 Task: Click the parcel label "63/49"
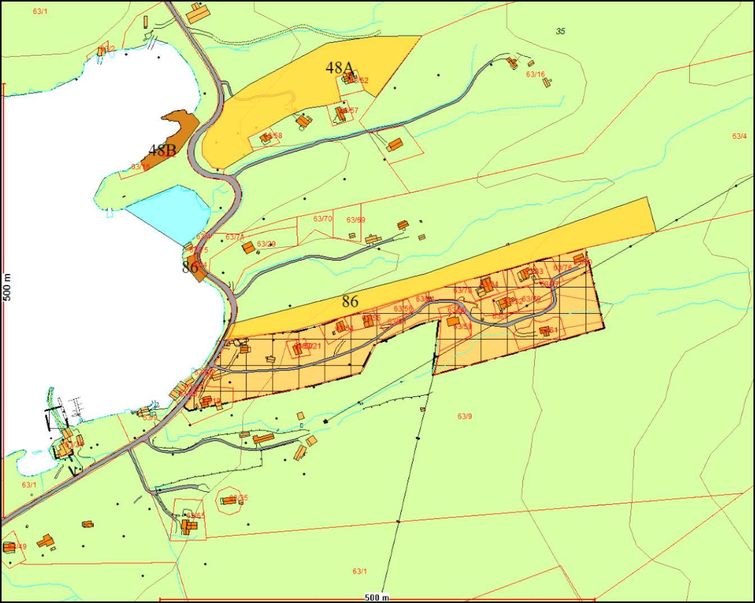click(17, 547)
